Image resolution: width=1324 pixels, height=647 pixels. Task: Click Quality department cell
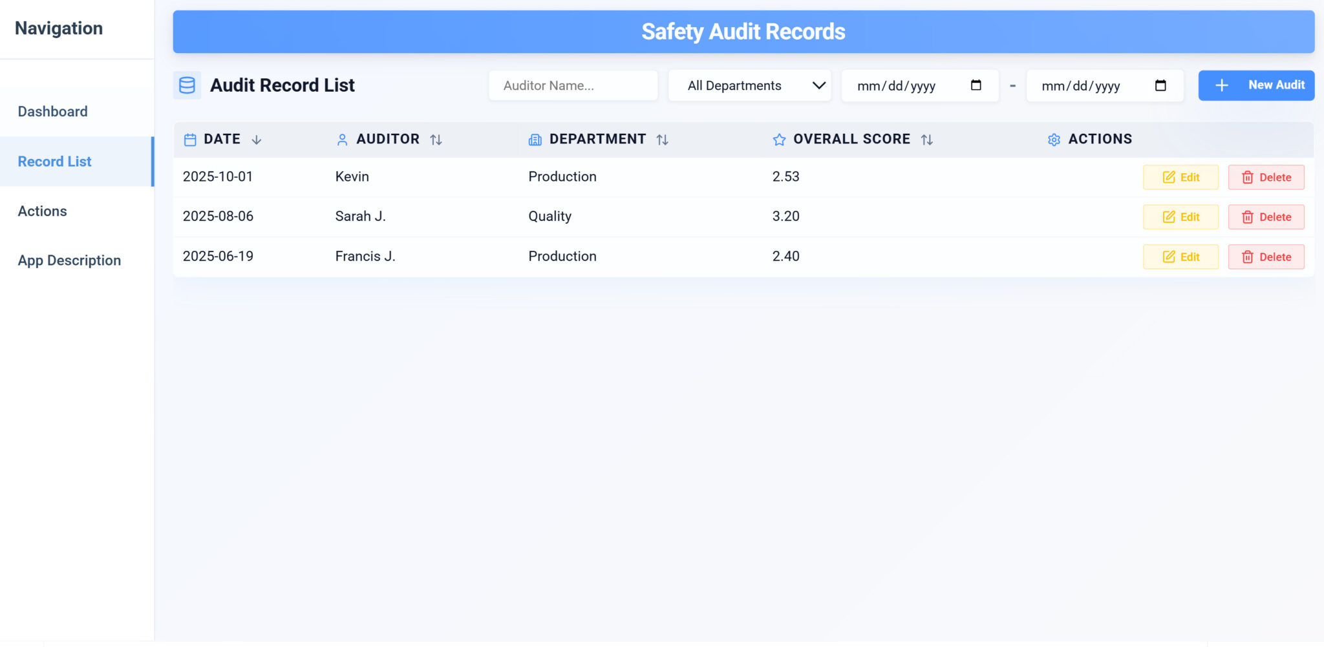point(550,217)
